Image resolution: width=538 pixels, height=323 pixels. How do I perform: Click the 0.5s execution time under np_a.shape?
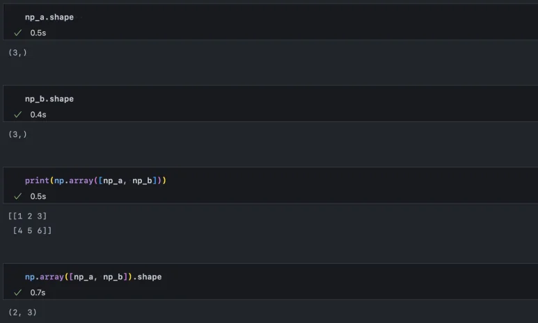click(38, 33)
